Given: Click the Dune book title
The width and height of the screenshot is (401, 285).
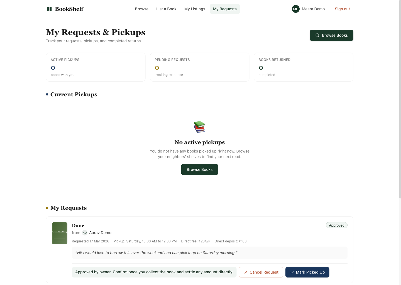Looking at the screenshot, I should (78, 226).
